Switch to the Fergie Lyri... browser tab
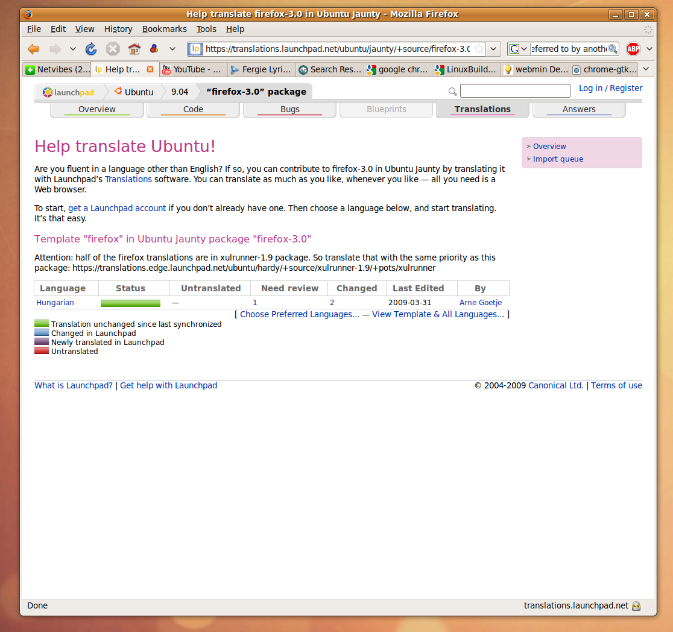Viewport: 673px width, 632px height. [x=261, y=69]
